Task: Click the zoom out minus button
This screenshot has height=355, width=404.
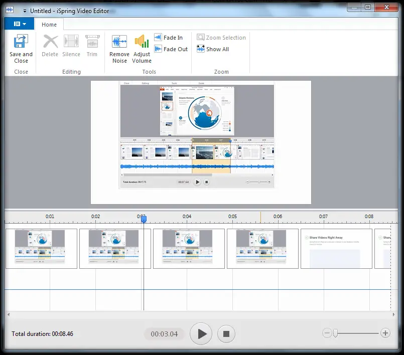Action: 327,333
